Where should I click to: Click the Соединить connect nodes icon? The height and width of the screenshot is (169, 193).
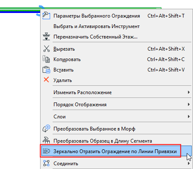[x=46, y=163]
